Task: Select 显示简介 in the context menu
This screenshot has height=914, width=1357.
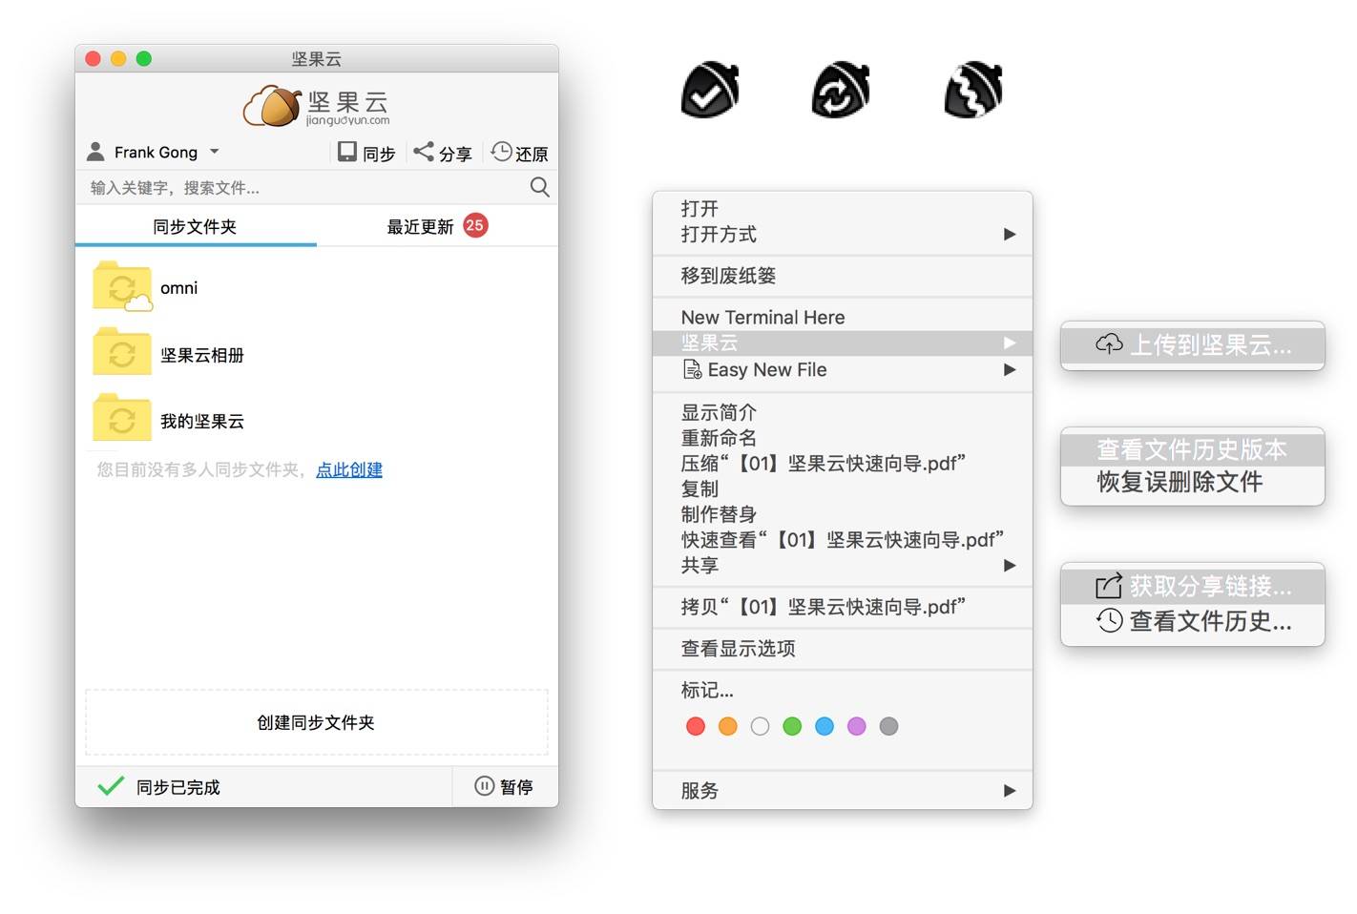Action: (719, 412)
